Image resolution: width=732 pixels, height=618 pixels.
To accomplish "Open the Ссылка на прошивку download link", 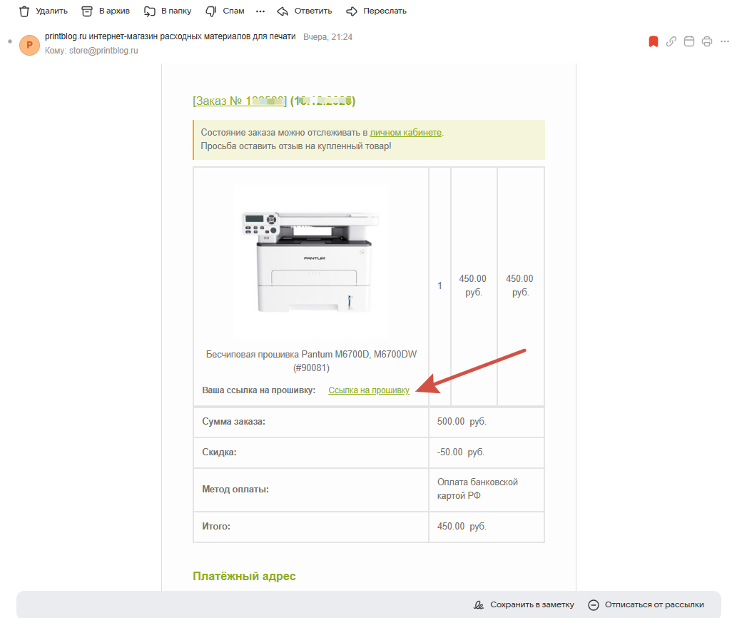I will (369, 390).
